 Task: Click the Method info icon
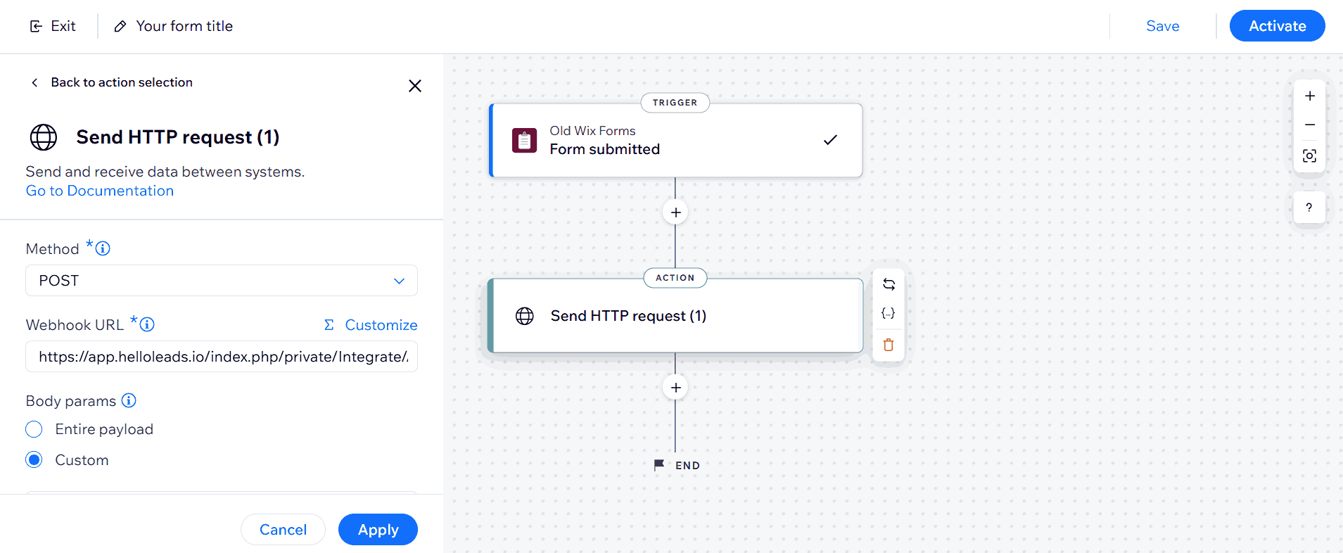point(103,248)
